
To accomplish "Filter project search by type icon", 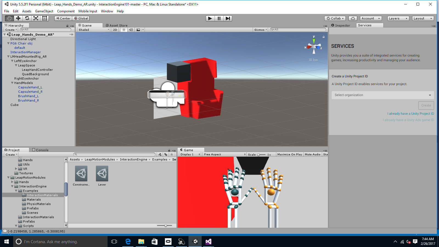I will 160,155.
